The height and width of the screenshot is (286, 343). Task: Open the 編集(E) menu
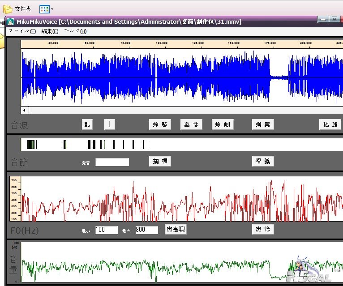[x=50, y=31]
